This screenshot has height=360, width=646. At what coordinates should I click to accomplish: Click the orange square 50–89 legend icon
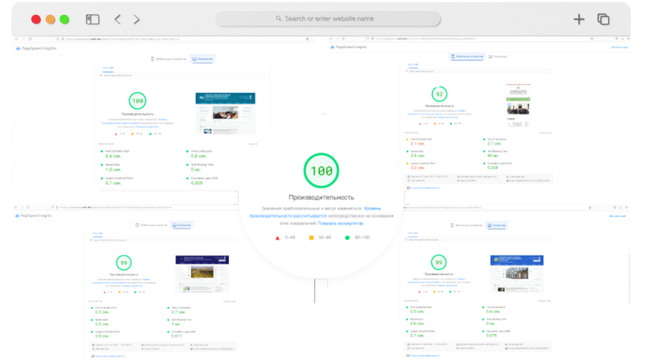tap(311, 238)
